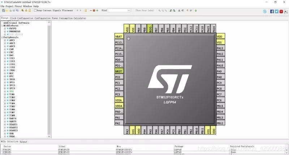Click the ST community star icon
Viewport: 289px width, 155px height.
286,12
